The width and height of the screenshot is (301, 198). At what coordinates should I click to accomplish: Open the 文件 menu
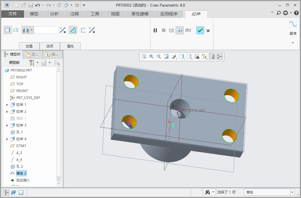pyautogui.click(x=13, y=14)
